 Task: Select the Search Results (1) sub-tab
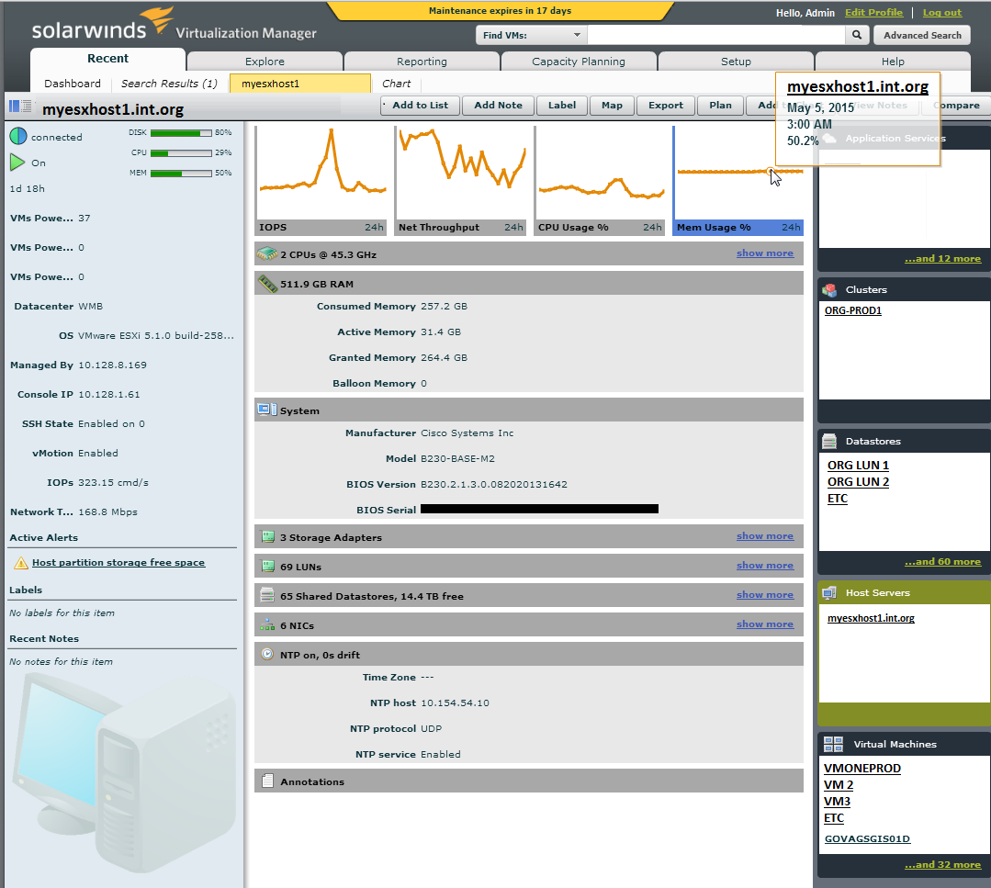coord(169,84)
